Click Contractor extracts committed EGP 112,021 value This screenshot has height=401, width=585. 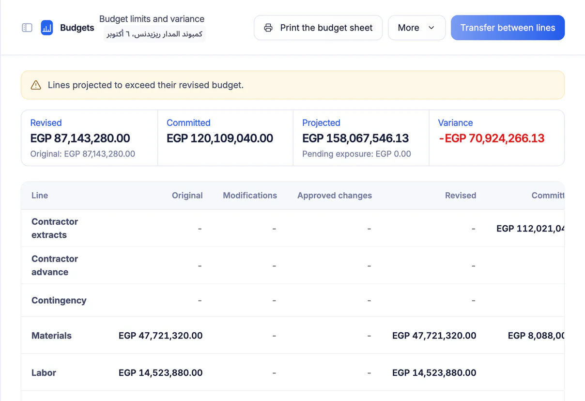click(x=530, y=228)
